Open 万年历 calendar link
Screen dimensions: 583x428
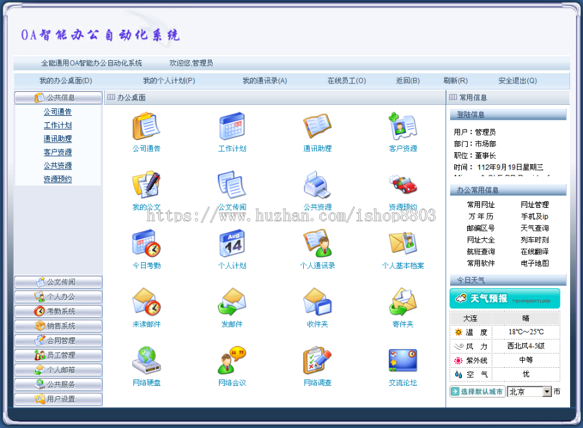click(481, 217)
